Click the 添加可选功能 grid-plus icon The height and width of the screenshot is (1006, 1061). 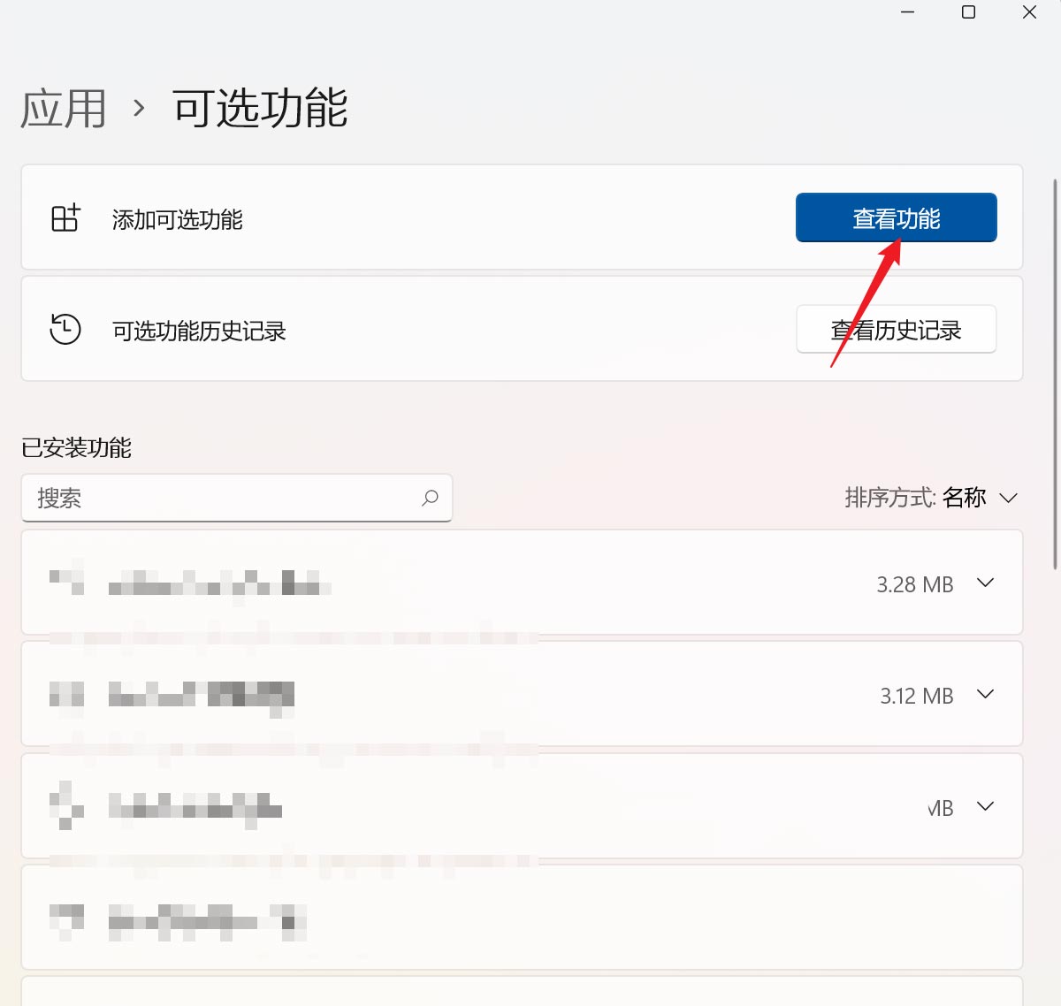click(65, 217)
